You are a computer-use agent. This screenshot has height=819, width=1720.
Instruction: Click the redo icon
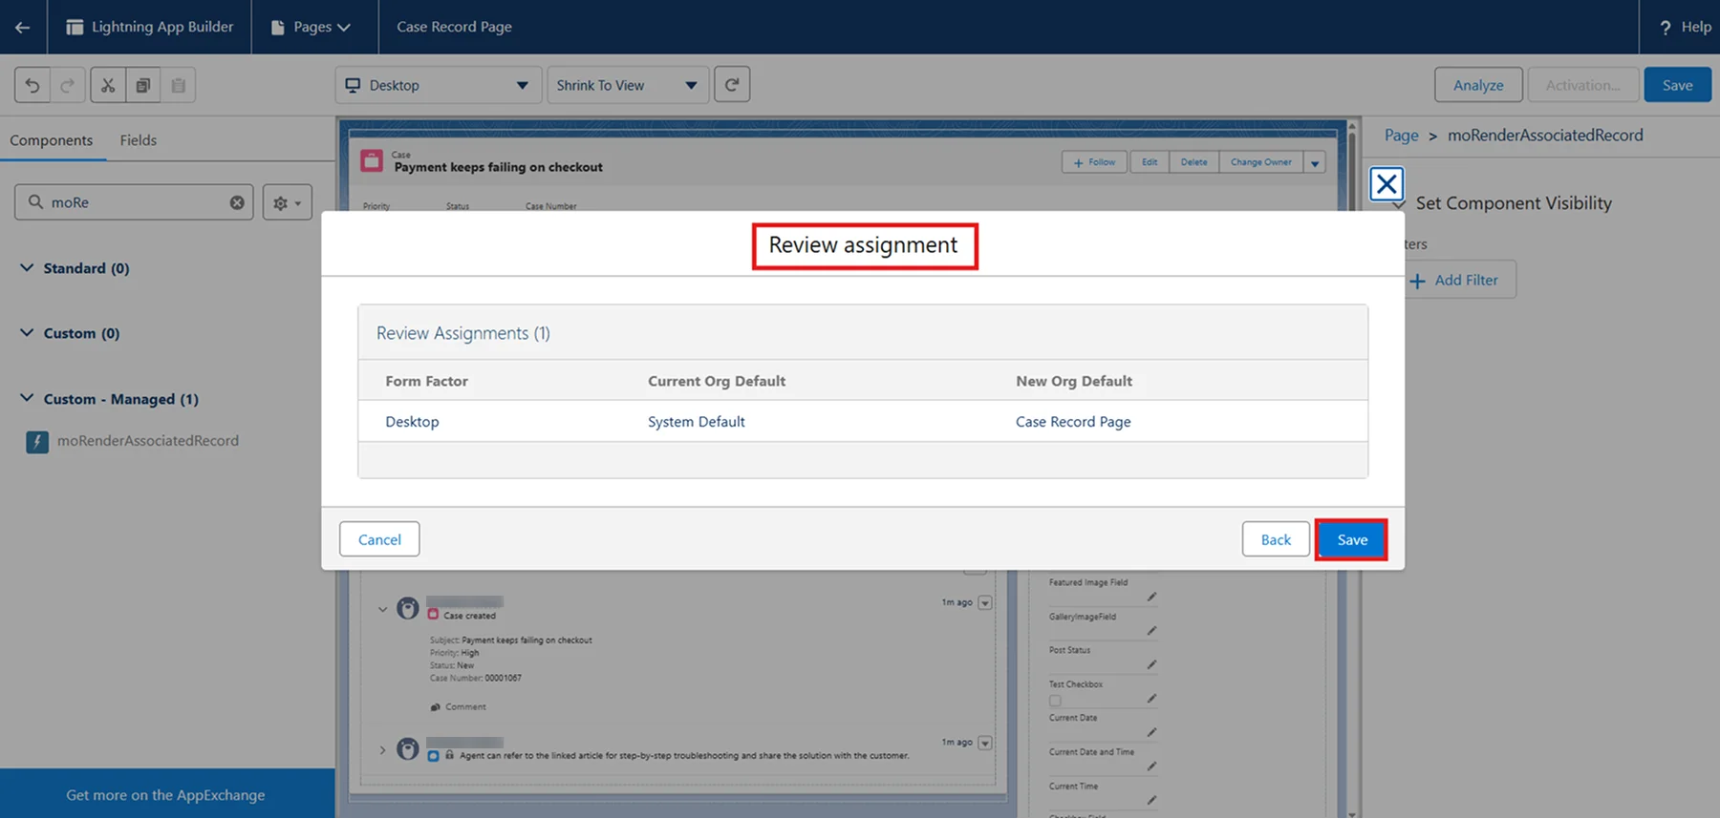[68, 85]
